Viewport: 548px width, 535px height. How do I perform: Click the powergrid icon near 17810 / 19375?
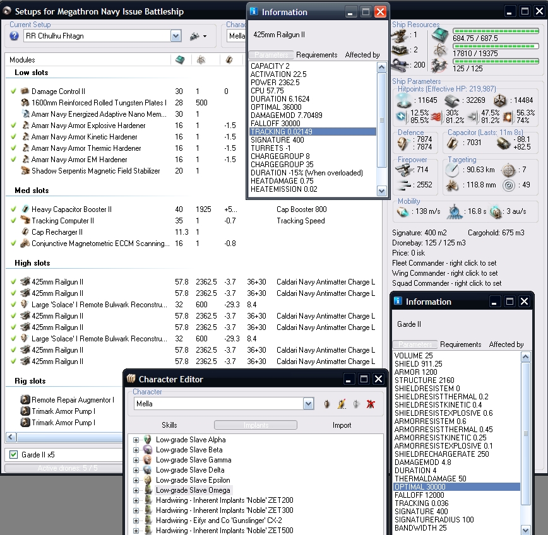pyautogui.click(x=439, y=50)
